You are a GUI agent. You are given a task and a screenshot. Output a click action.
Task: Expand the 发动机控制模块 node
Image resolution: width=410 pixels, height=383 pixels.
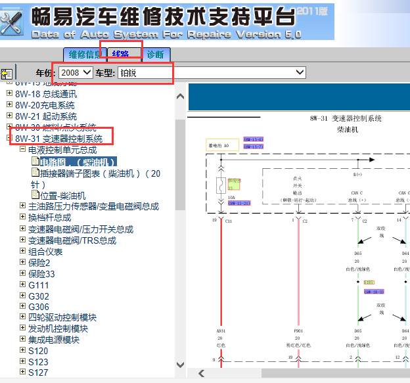click(23, 328)
